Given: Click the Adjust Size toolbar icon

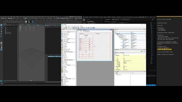Looking at the screenshot, I should [x=94, y=28].
